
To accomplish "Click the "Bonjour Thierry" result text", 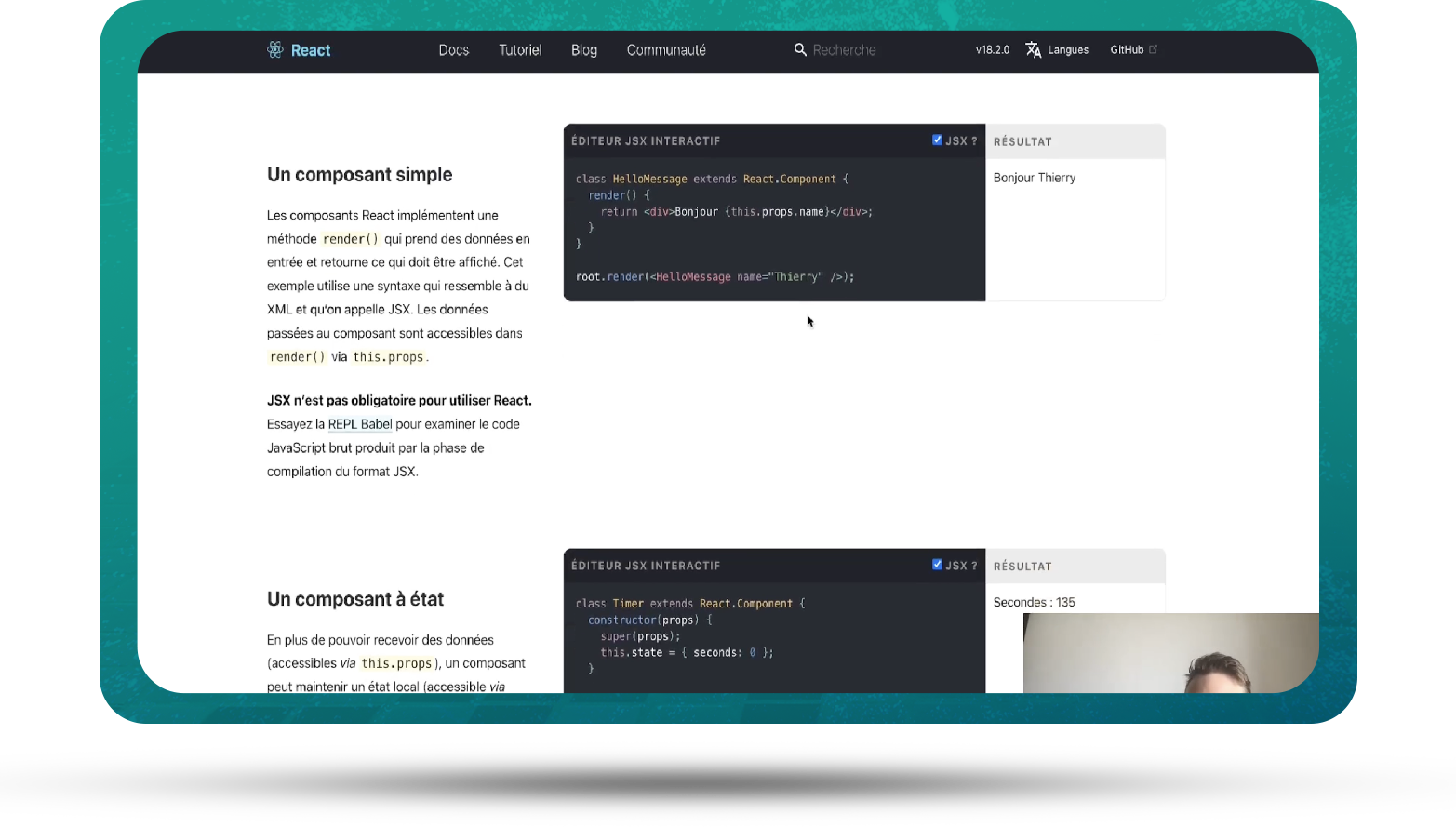I will tap(1035, 178).
